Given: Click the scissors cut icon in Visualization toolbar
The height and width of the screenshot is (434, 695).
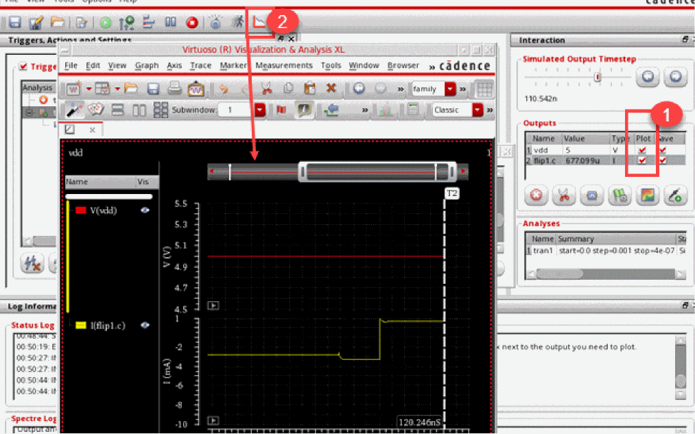Looking at the screenshot, I should pos(266,88).
